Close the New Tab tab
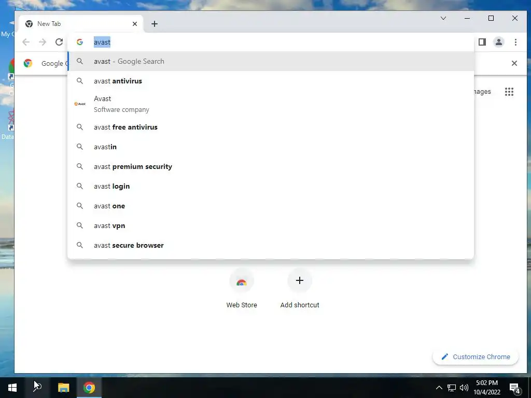The height and width of the screenshot is (398, 531). coord(135,24)
